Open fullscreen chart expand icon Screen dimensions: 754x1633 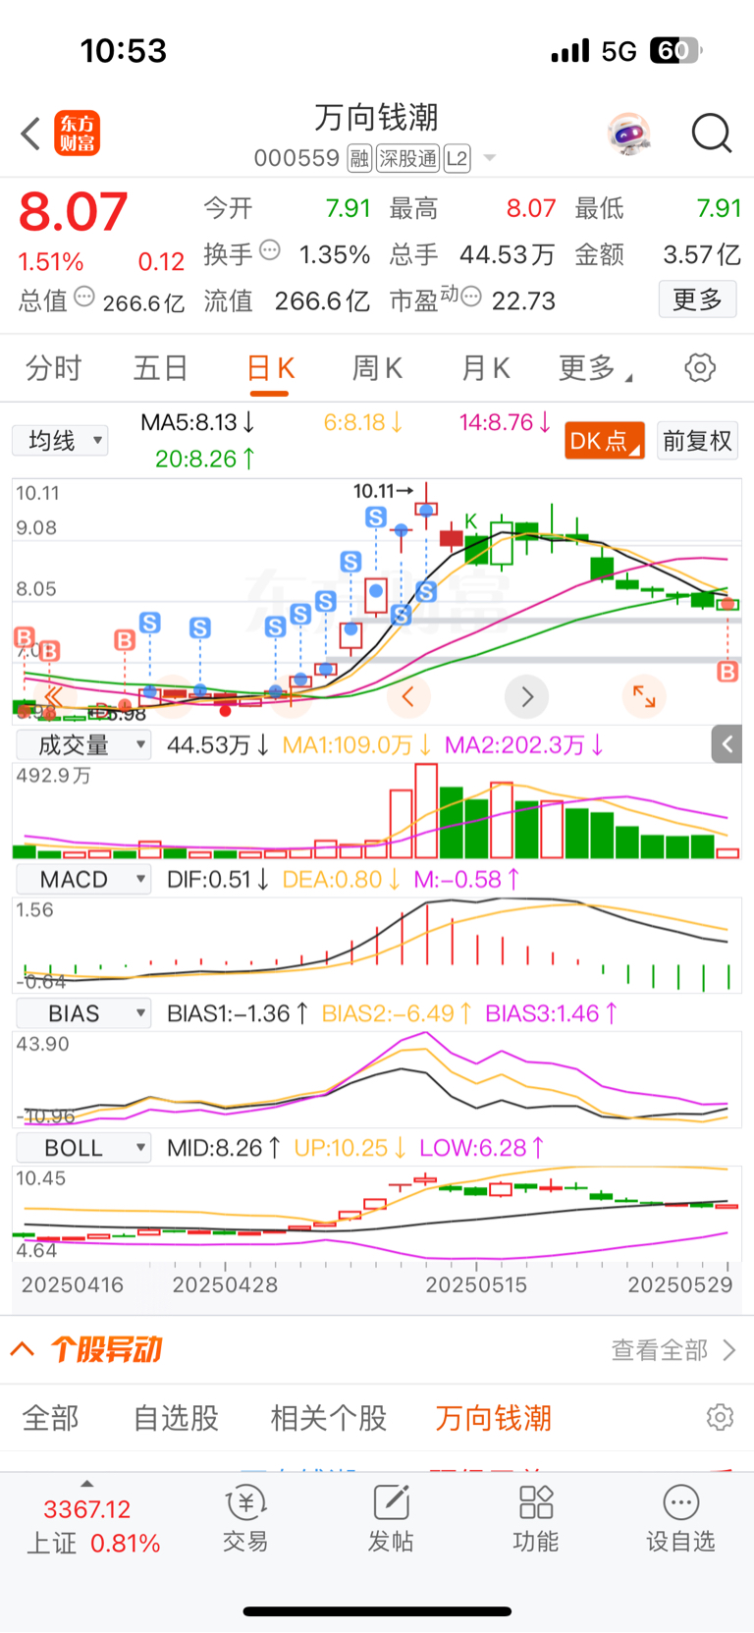(x=644, y=697)
